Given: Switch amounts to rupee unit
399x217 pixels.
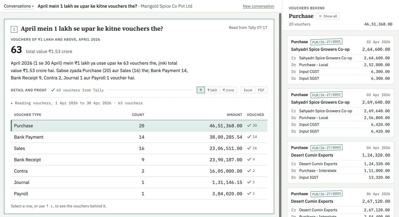Looking at the screenshot, I should tap(201, 90).
